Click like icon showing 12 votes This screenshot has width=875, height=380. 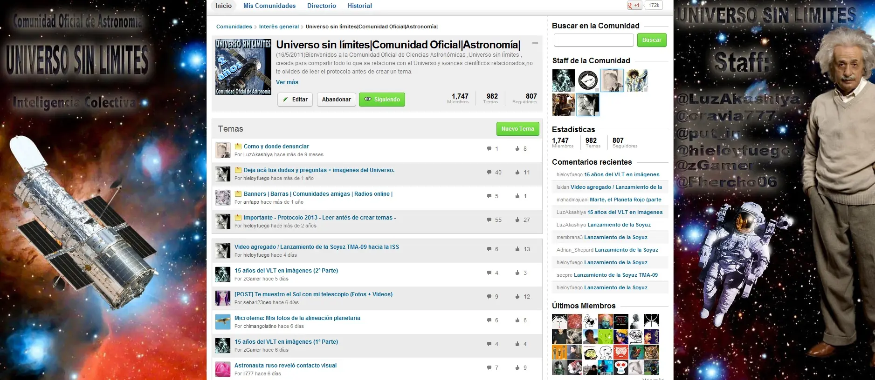(x=517, y=297)
